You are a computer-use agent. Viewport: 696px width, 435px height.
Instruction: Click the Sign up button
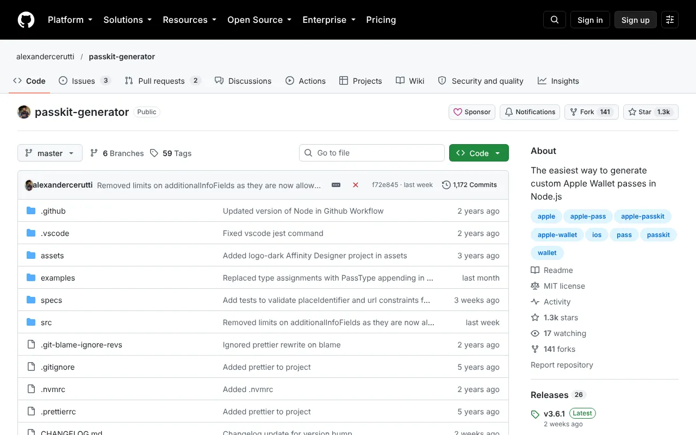point(636,20)
